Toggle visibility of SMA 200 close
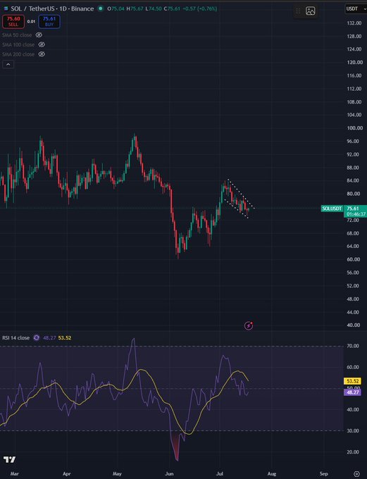The width and height of the screenshot is (367, 479). click(x=42, y=54)
